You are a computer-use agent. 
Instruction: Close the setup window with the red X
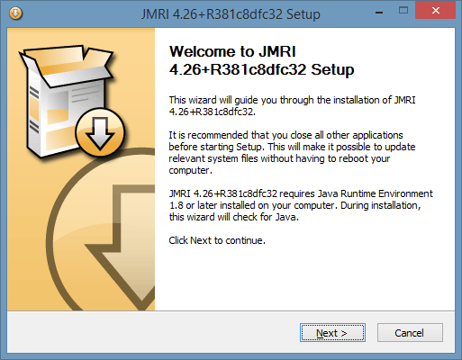(x=435, y=11)
